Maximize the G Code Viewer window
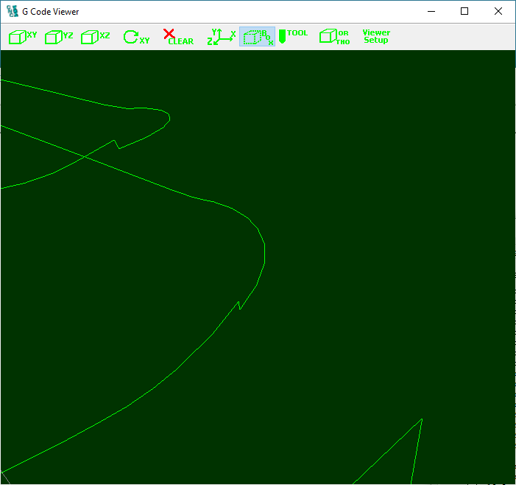Viewport: 516px width, 485px height. [x=464, y=11]
